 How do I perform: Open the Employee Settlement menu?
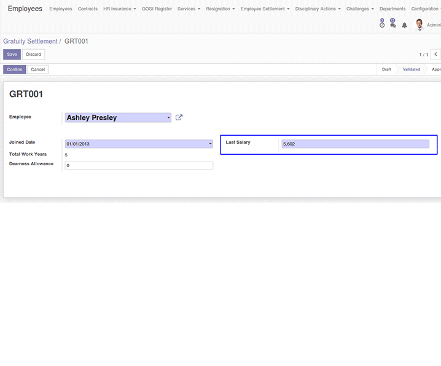coord(265,9)
